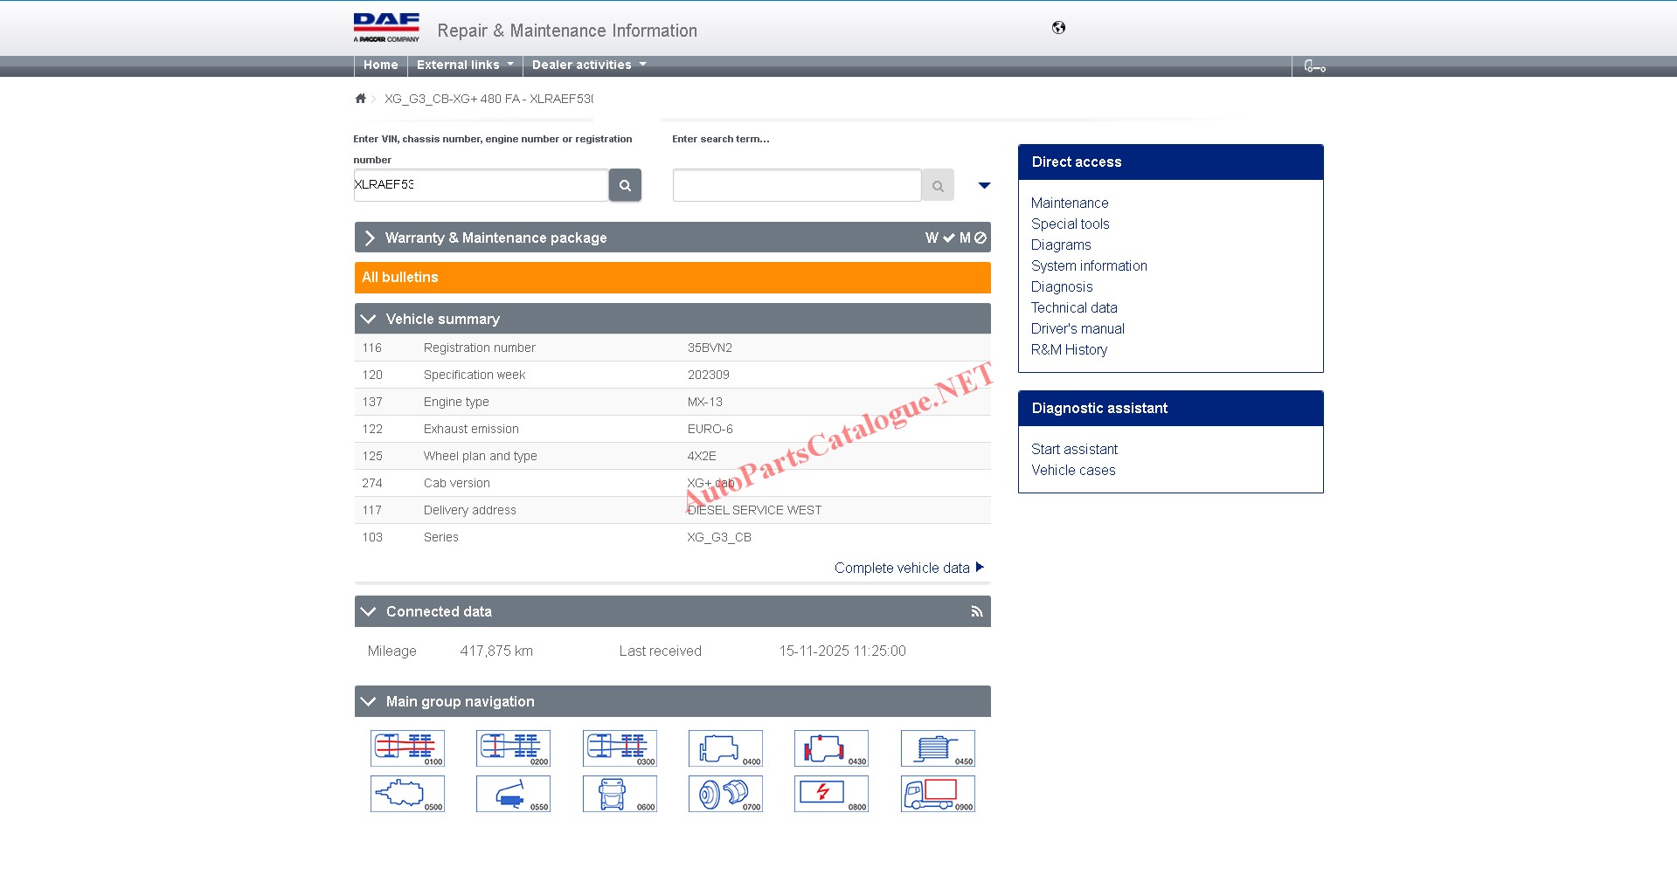Click the VIN search magnifier button
Screen dimensions: 1677x875
(x=625, y=185)
